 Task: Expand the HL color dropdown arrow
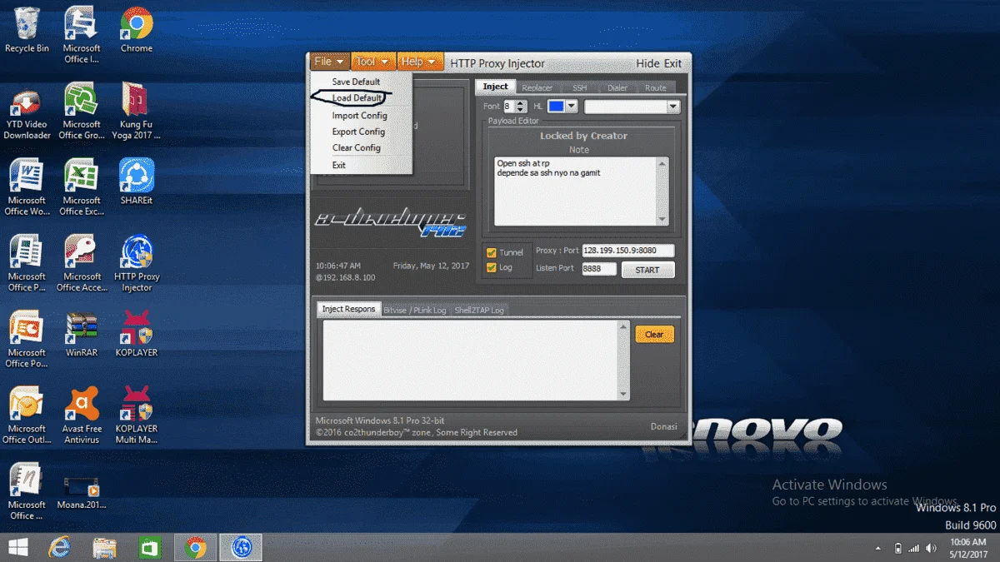point(572,107)
